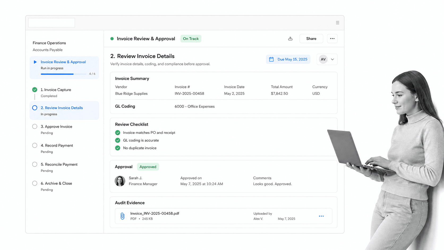
Task: Click the empty search box in top bar
Action: click(52, 23)
